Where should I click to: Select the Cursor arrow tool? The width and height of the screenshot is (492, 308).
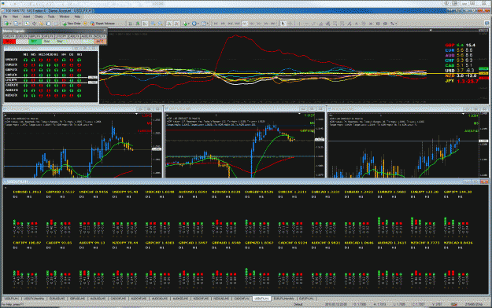pyautogui.click(x=283, y=24)
